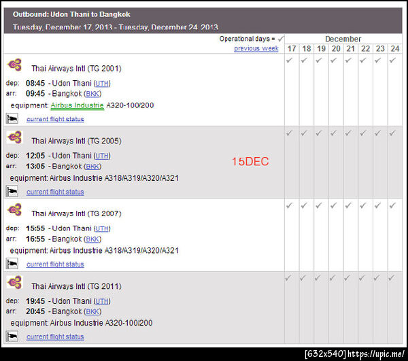Click the 20:45 arrival time

(35, 311)
